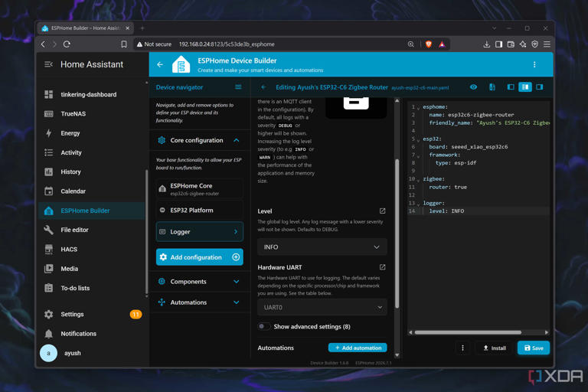Screen dimensions: 588x392
Task: Click the back arrow beside Editing title
Action: click(x=263, y=87)
